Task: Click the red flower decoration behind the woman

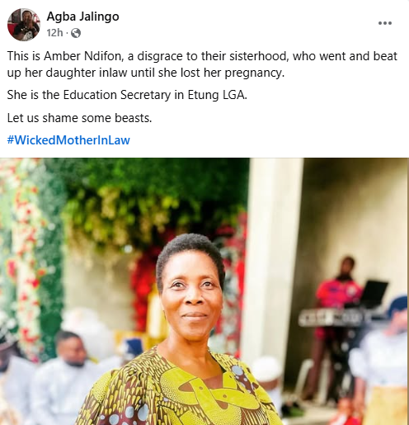Action: 143,283
